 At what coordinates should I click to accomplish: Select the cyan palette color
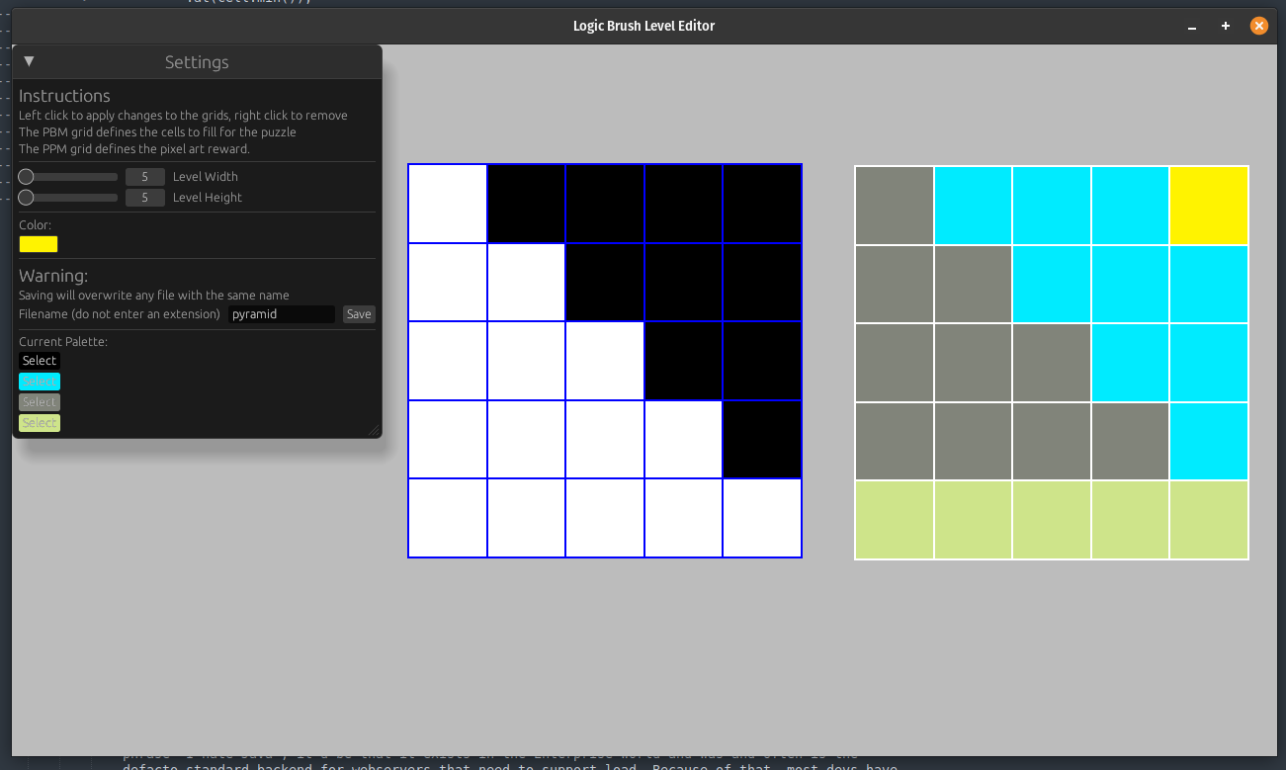(40, 382)
